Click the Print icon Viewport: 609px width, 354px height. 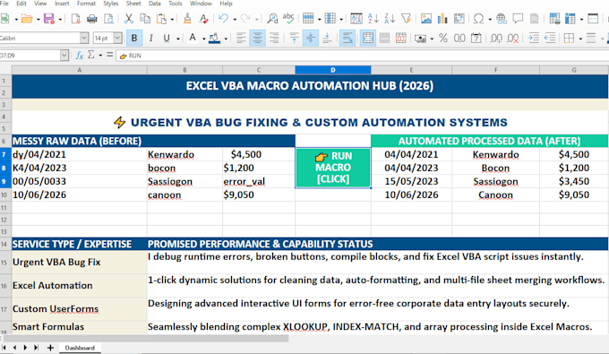[92, 18]
